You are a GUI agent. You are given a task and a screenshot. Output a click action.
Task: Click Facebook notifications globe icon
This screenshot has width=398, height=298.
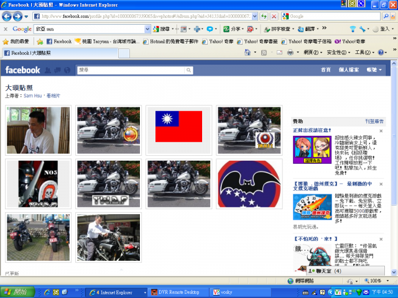[x=67, y=70]
